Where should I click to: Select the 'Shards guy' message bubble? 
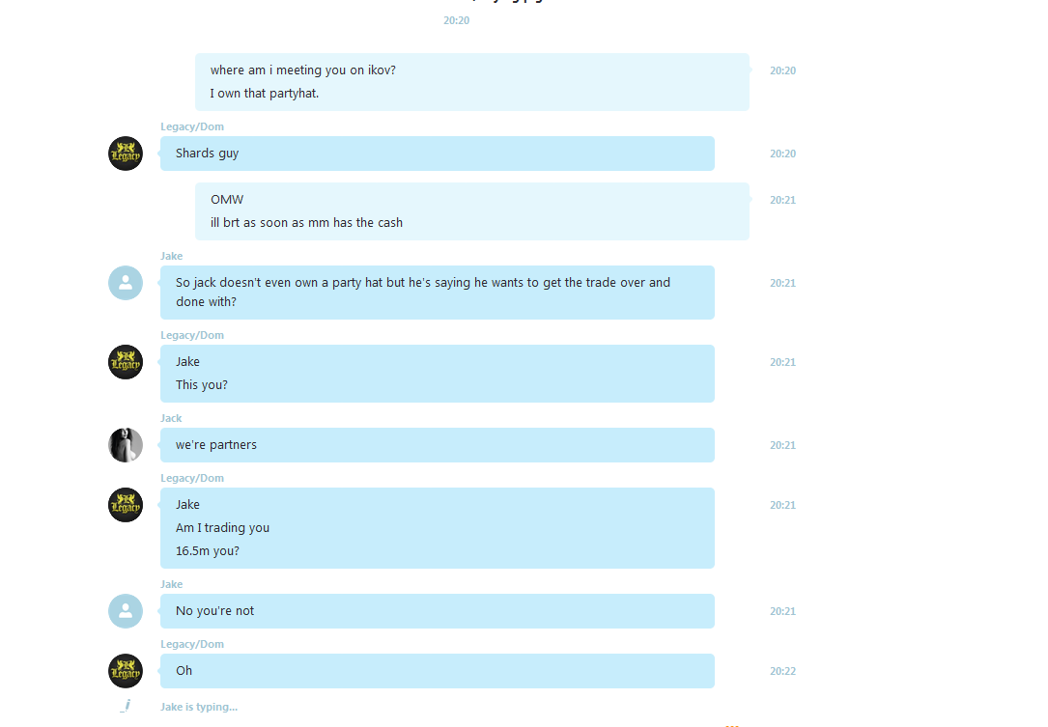(x=438, y=154)
